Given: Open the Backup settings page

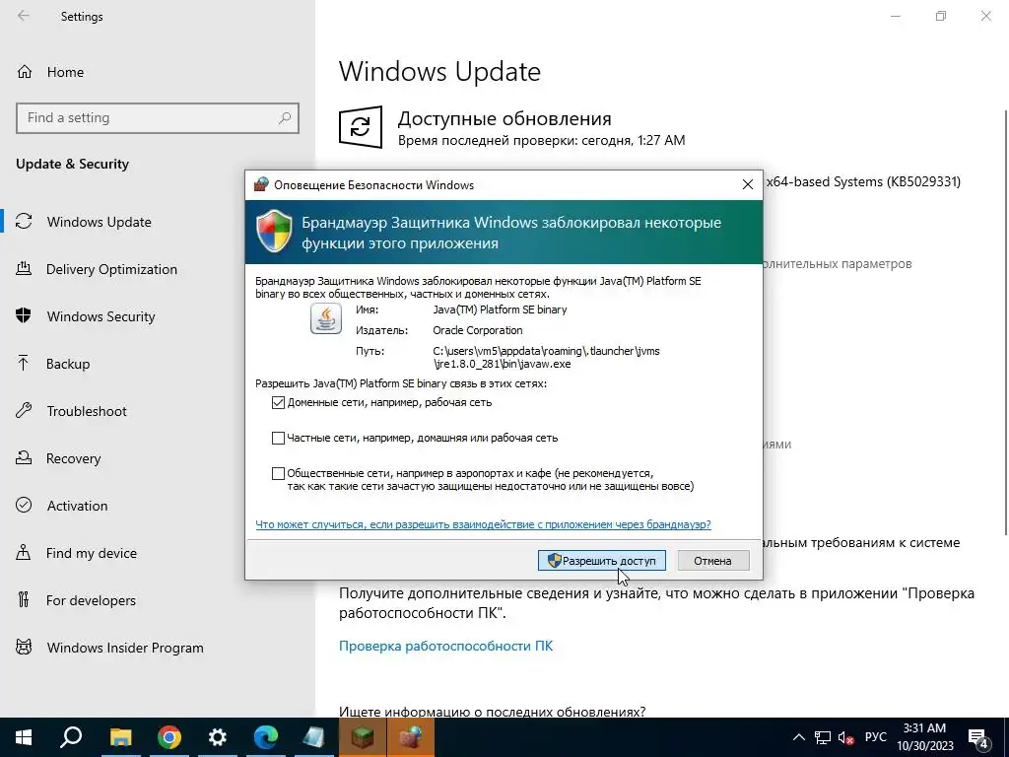Looking at the screenshot, I should coord(68,364).
